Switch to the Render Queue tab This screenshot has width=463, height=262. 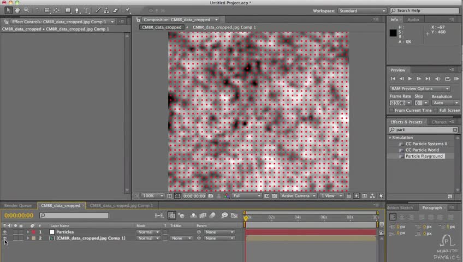click(x=18, y=206)
